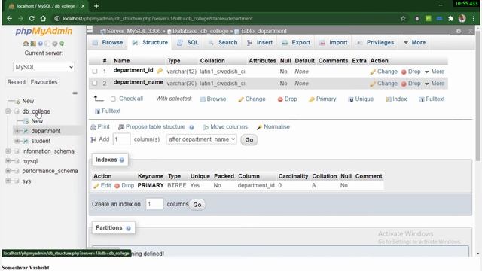Expand sys database tree node
Viewport: 482px width, 271px height.
[x=8, y=181]
